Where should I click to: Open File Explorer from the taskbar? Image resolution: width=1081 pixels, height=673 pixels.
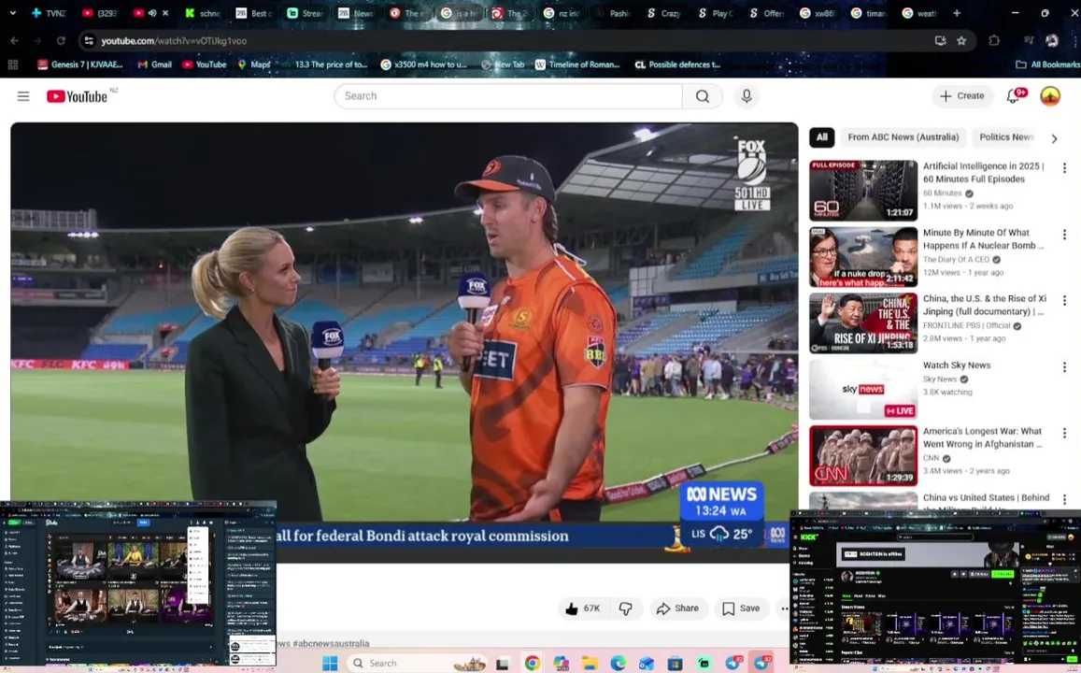[590, 664]
